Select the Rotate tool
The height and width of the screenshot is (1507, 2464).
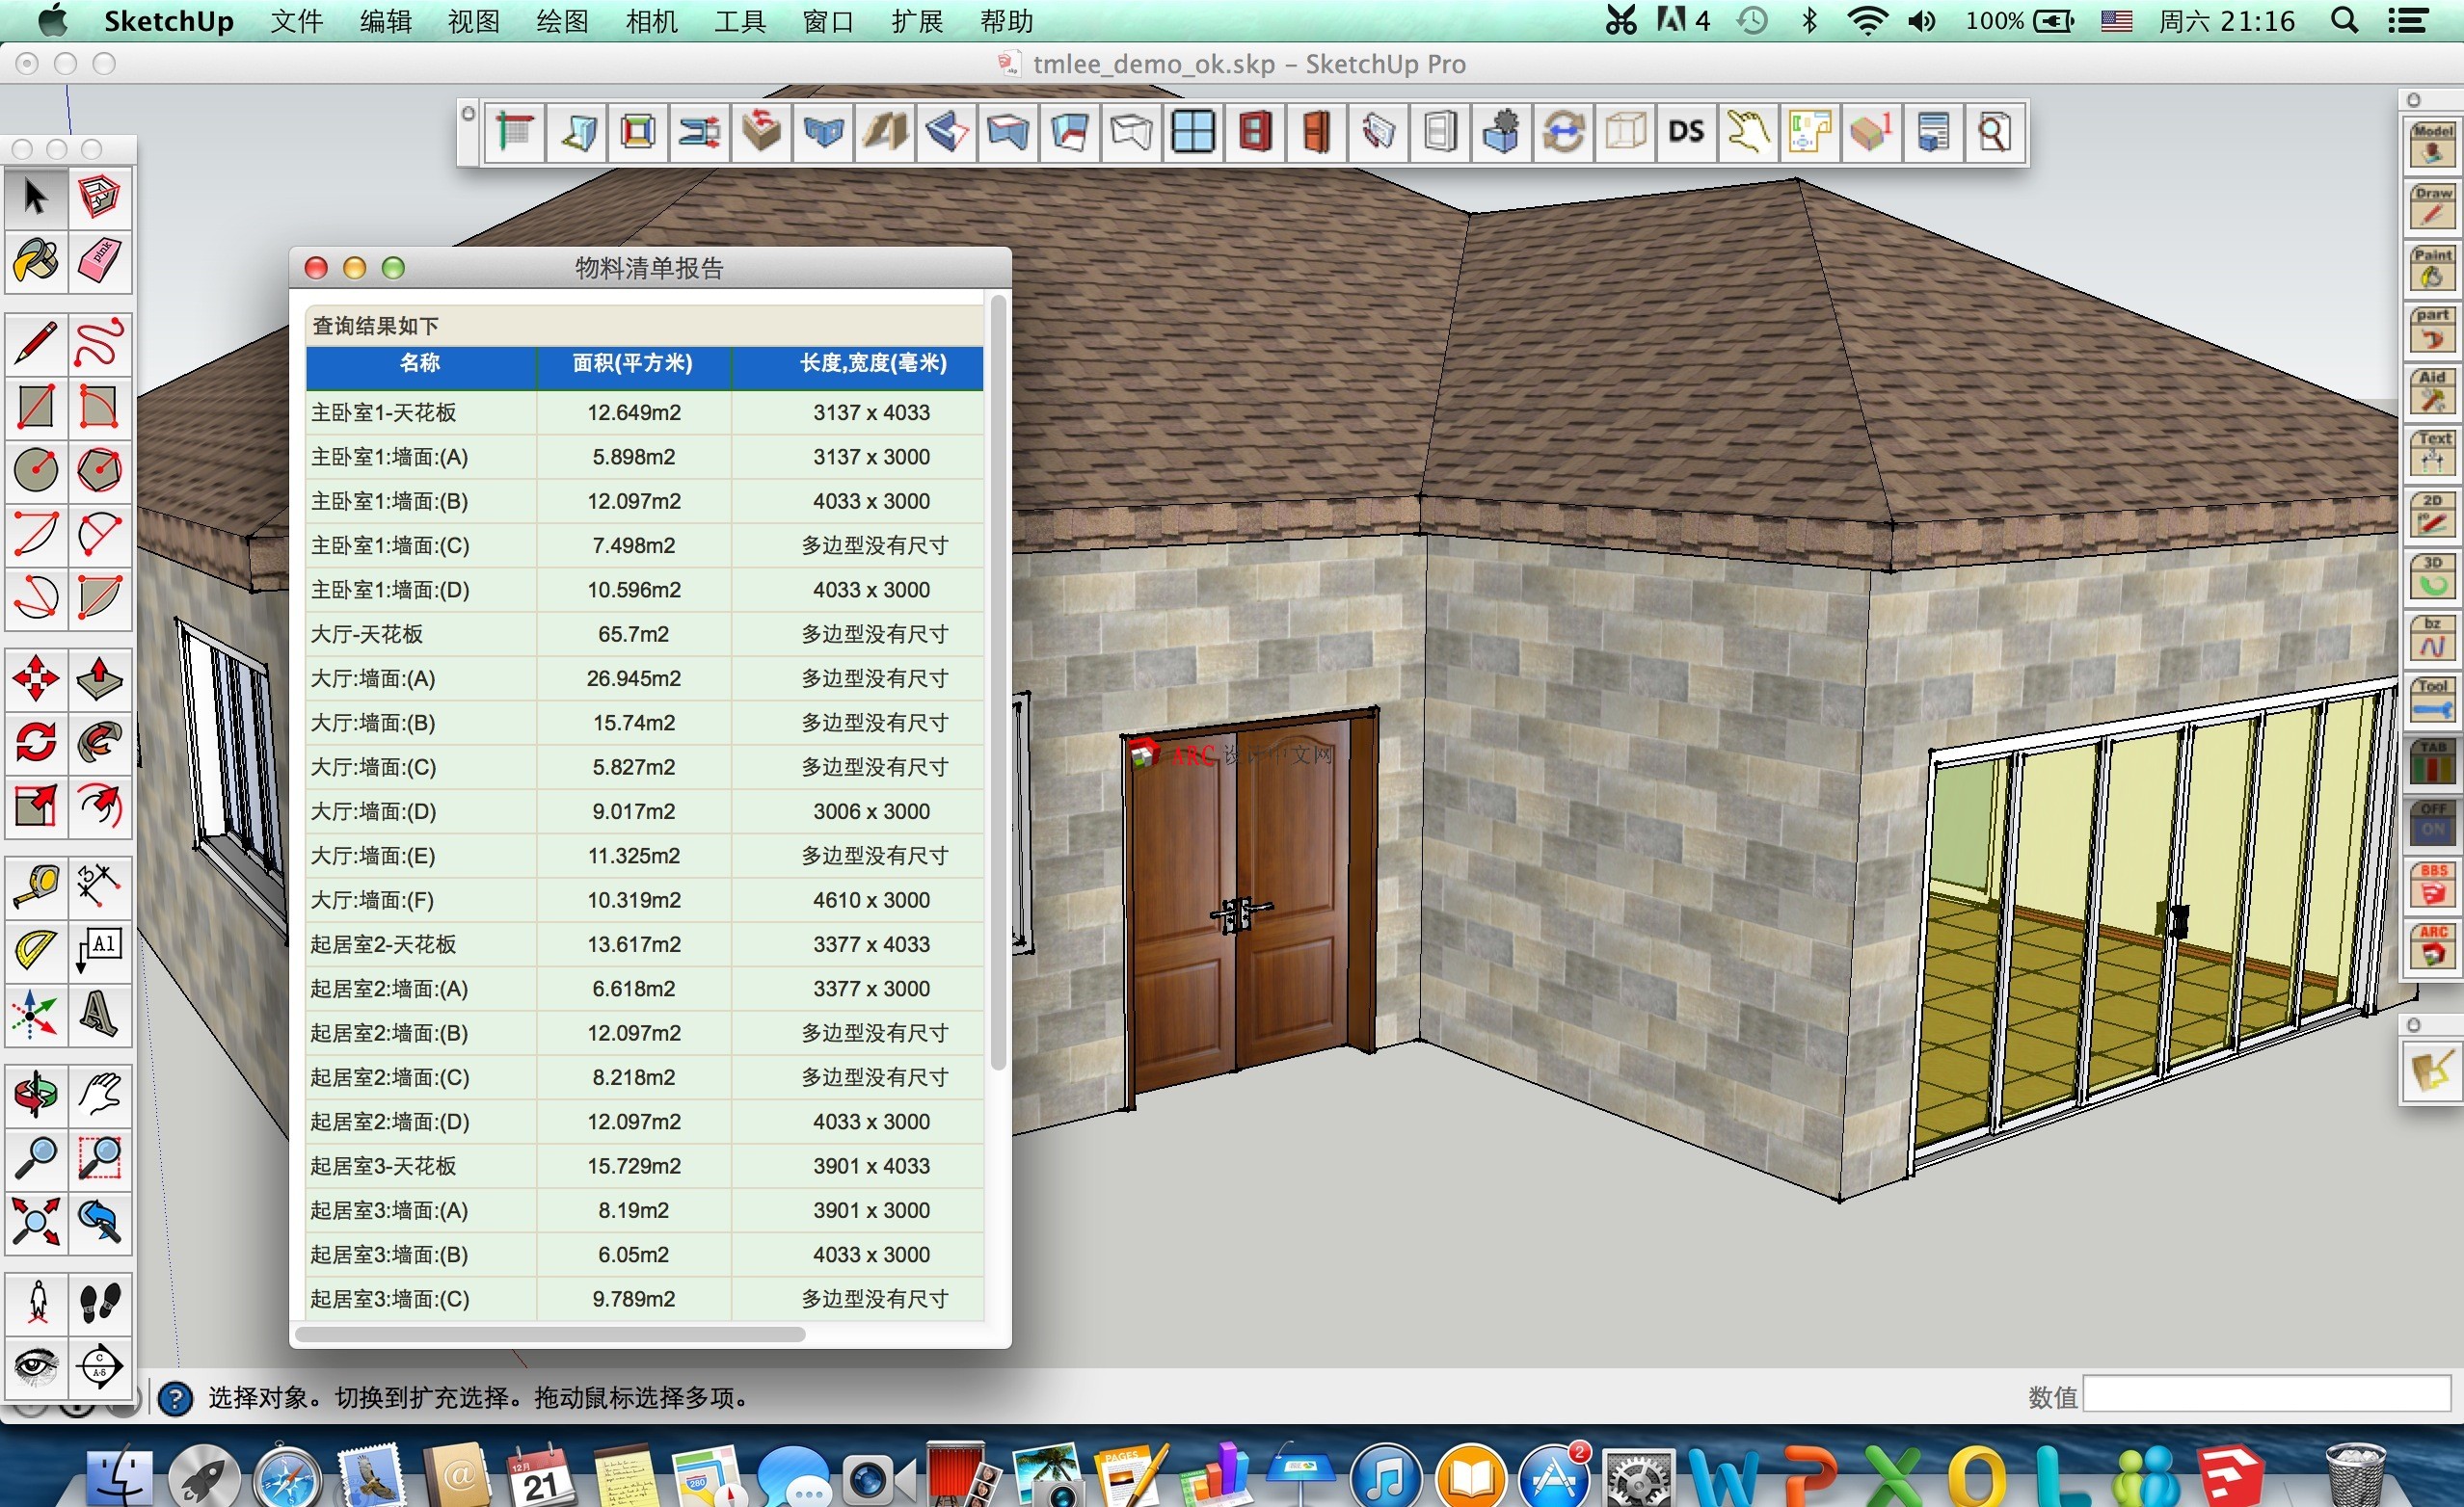[x=36, y=742]
